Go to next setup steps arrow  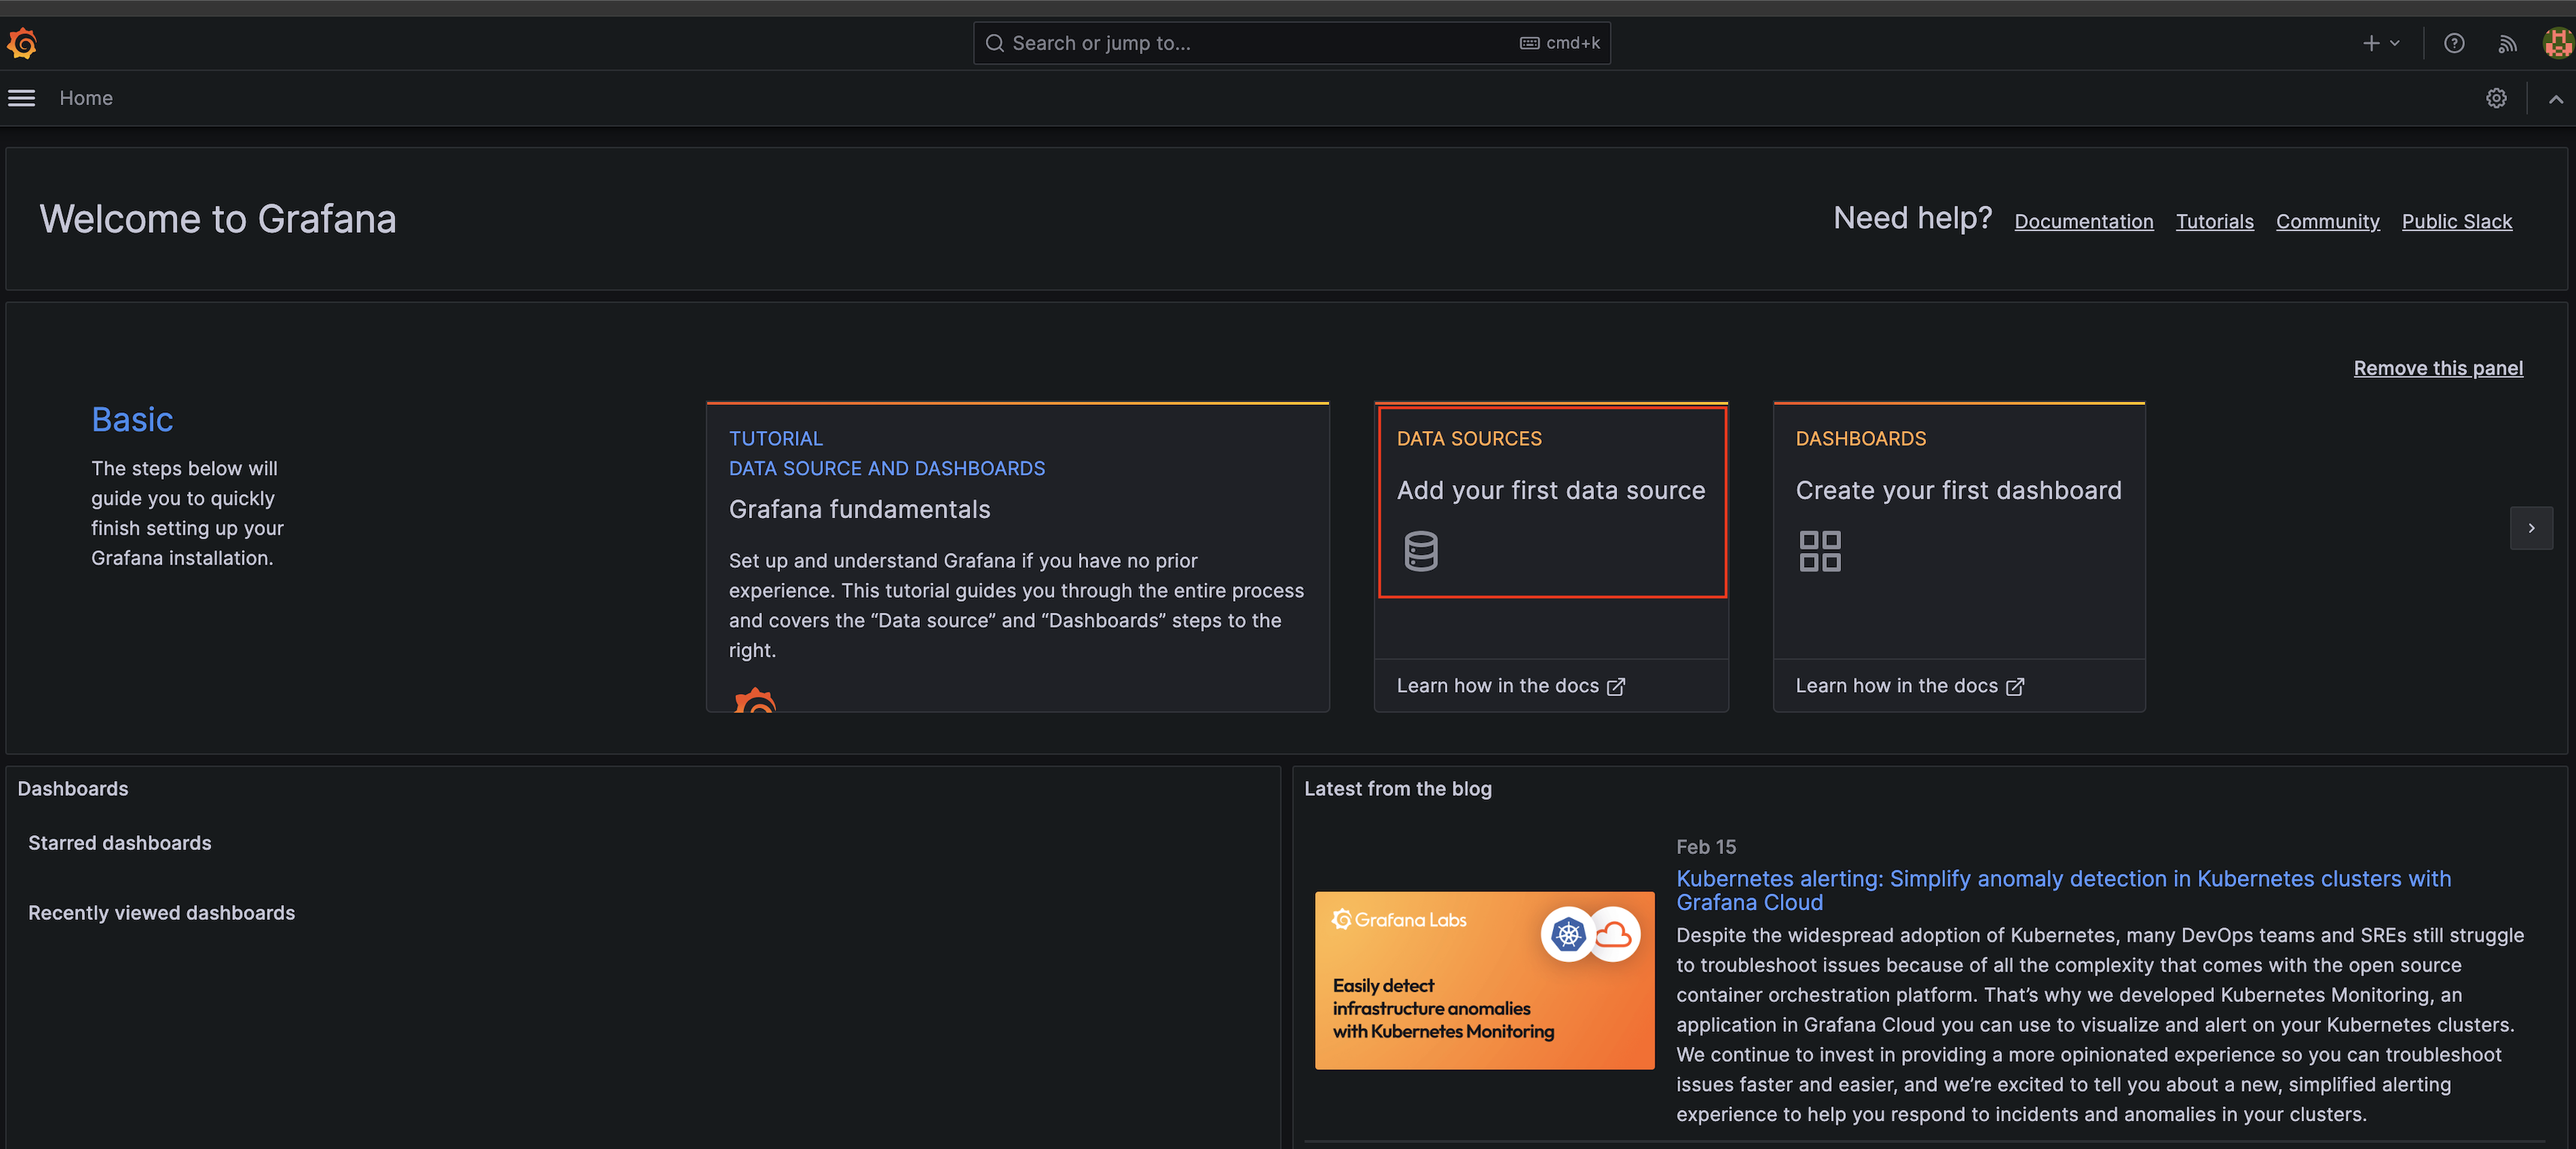(2530, 527)
